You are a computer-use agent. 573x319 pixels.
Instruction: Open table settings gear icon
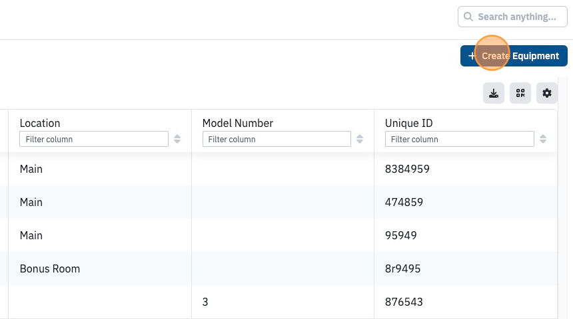click(x=547, y=93)
